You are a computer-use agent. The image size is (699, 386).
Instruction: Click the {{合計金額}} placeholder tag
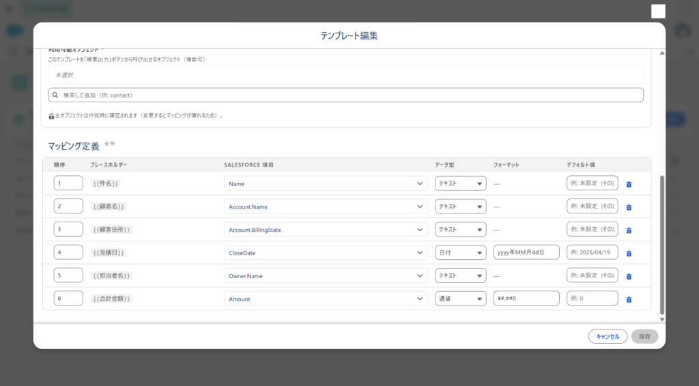click(x=111, y=299)
